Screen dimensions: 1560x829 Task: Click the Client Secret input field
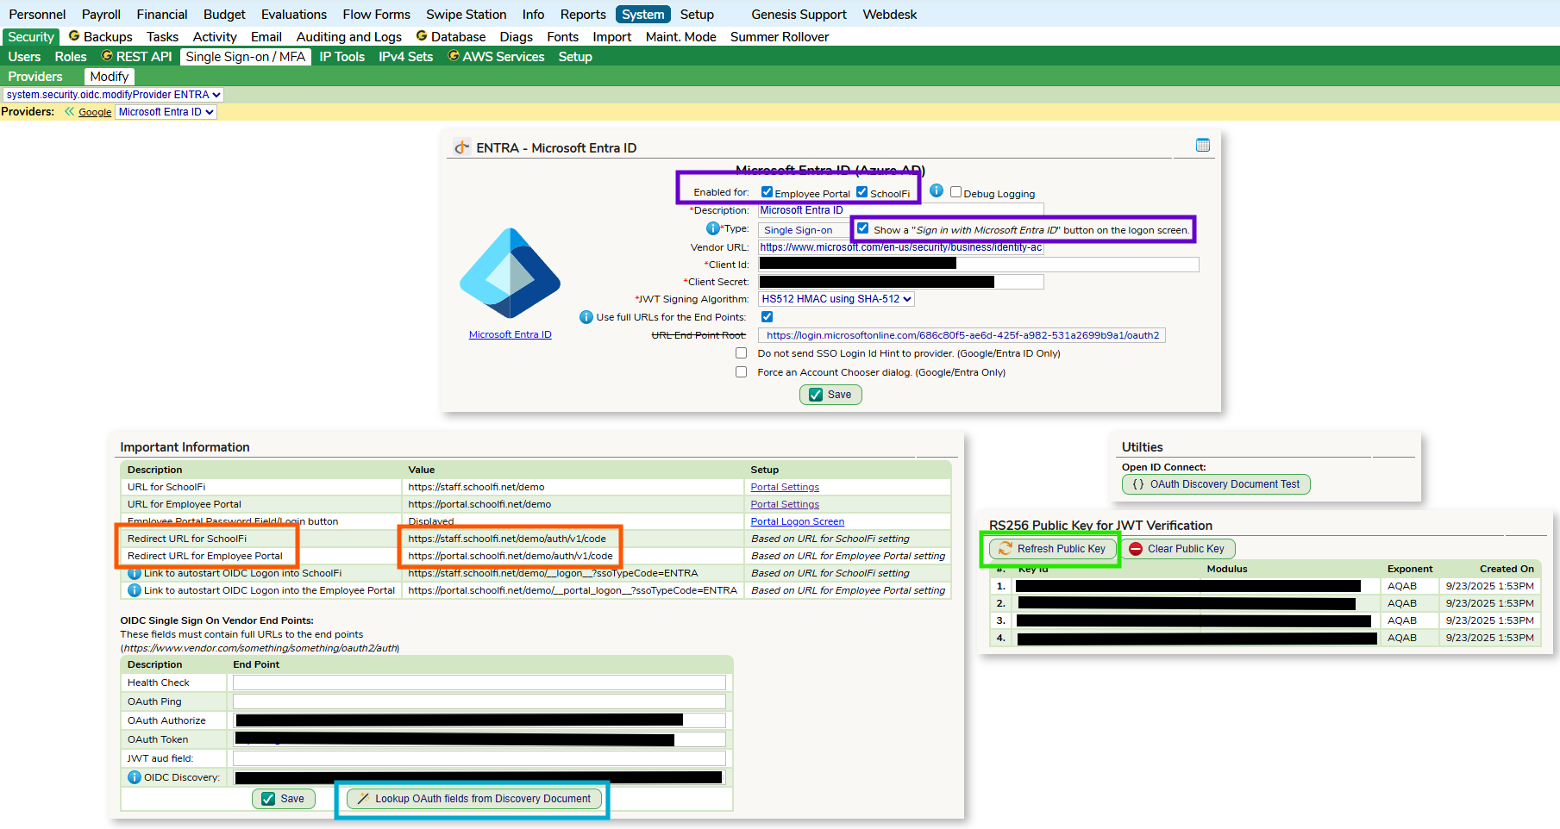pyautogui.click(x=900, y=282)
